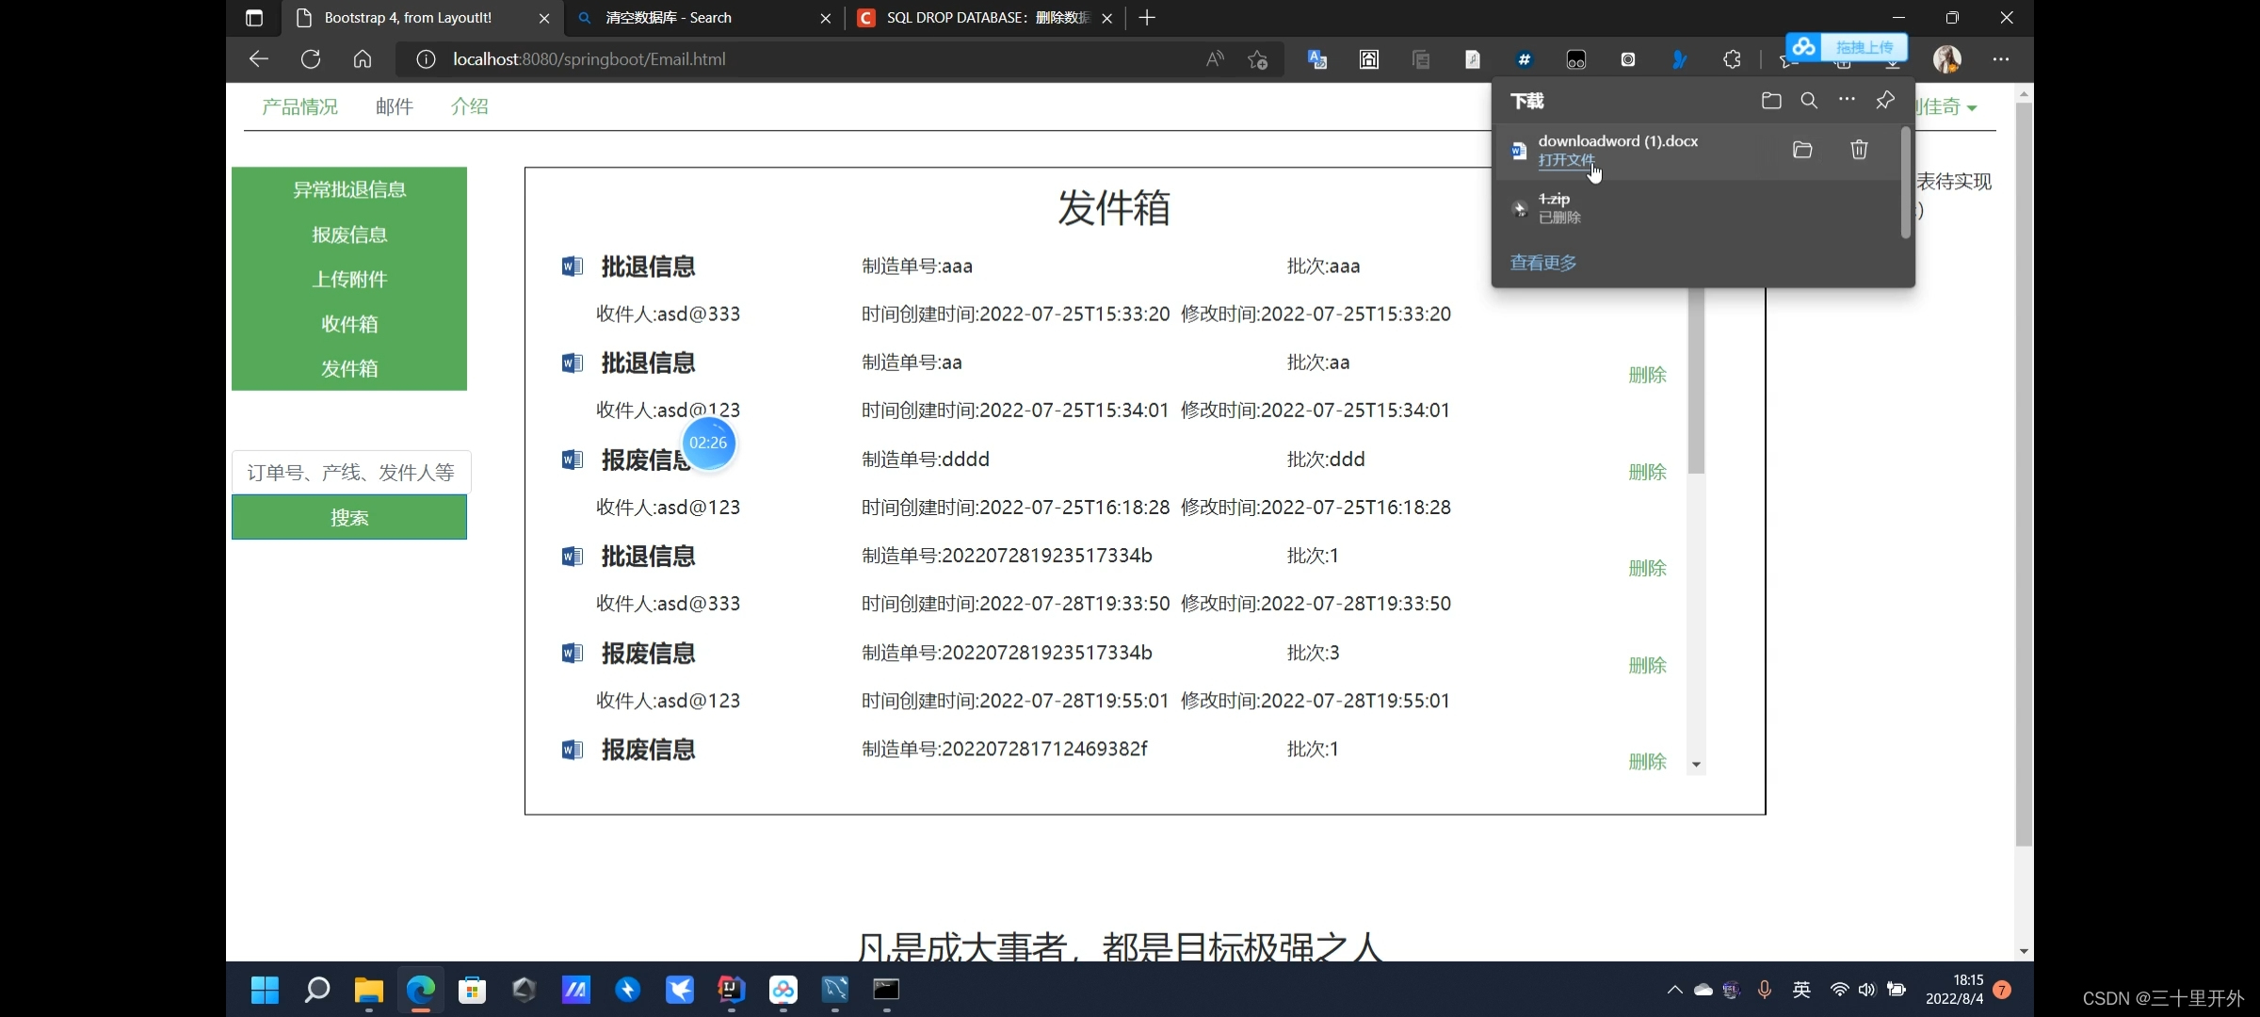2260x1017 pixels.
Task: Open 产品情况 nav item
Action: [299, 106]
